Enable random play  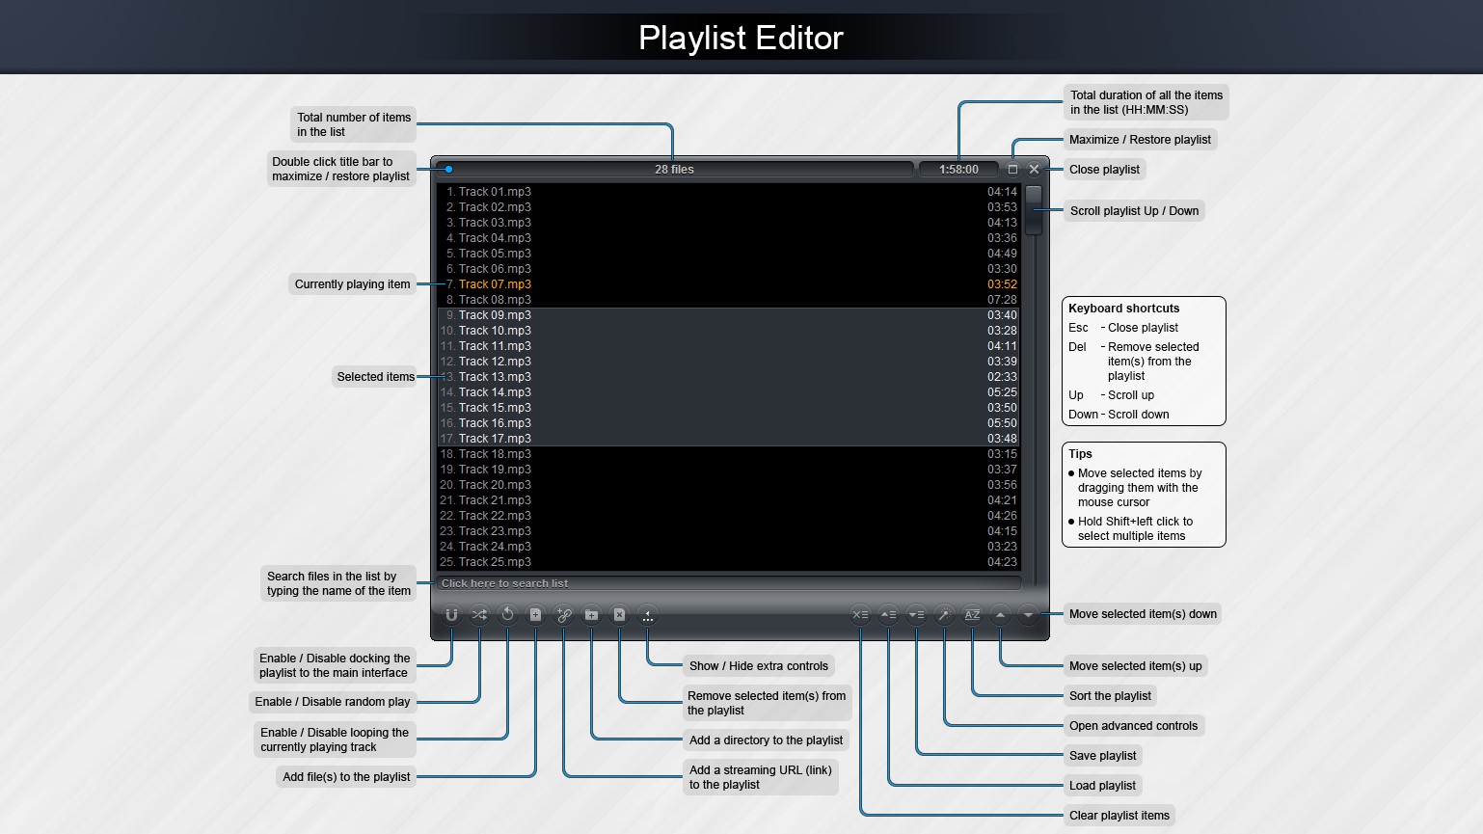tap(479, 614)
